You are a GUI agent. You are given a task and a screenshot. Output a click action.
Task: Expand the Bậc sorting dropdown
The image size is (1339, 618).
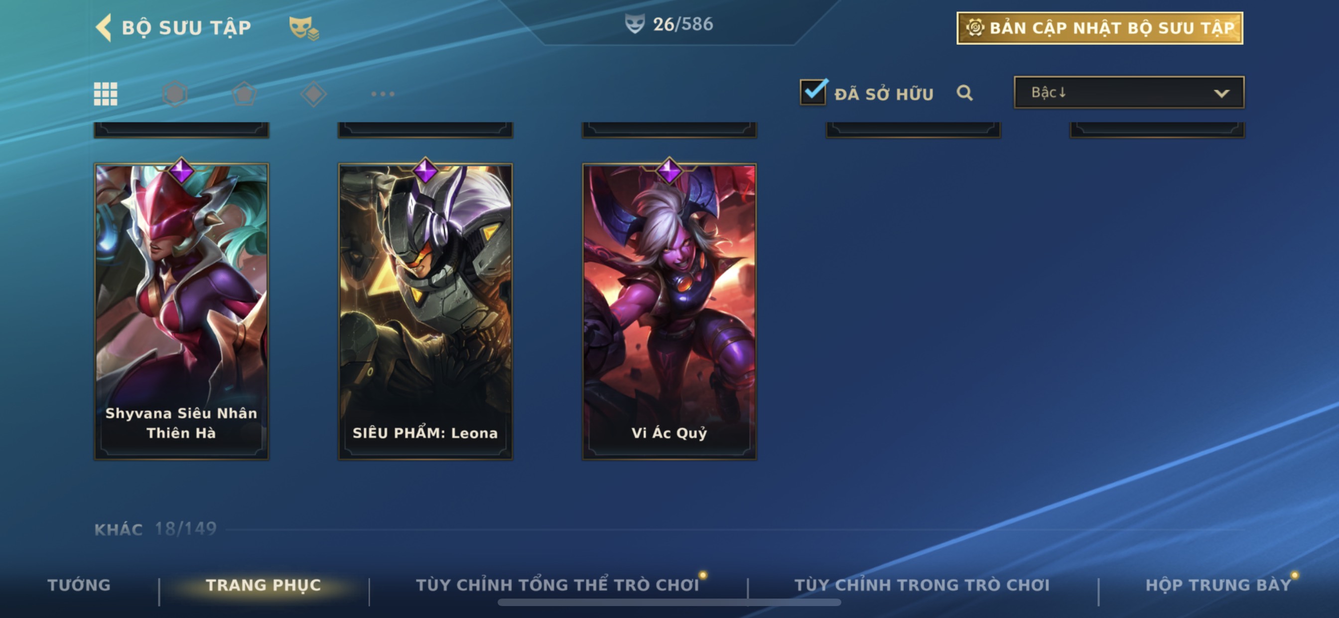(1129, 93)
